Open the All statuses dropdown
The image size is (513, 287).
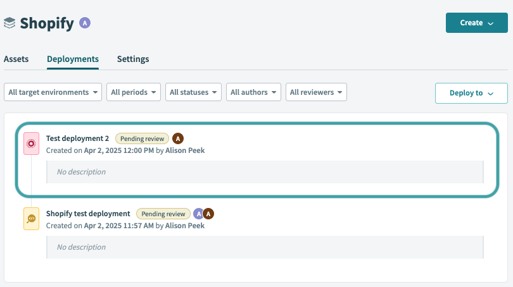coord(193,92)
